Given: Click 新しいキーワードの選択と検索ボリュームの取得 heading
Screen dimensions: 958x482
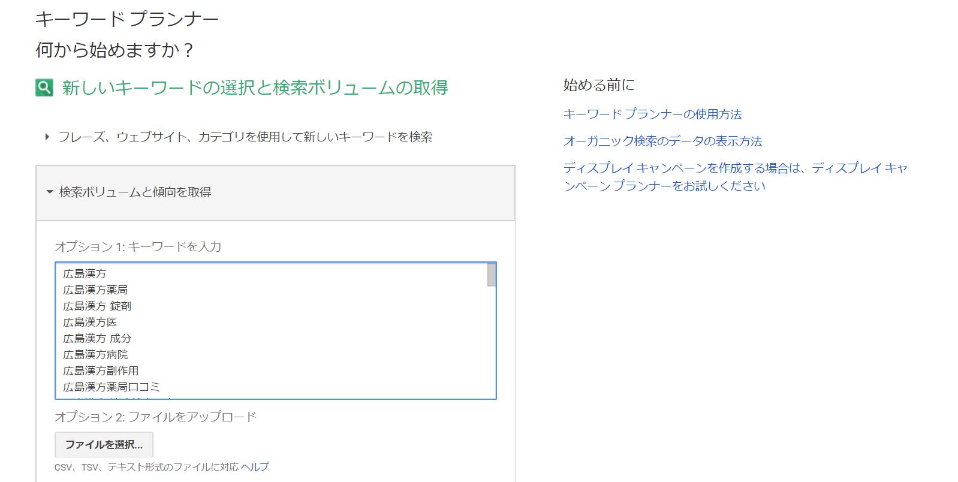Looking at the screenshot, I should pyautogui.click(x=255, y=88).
